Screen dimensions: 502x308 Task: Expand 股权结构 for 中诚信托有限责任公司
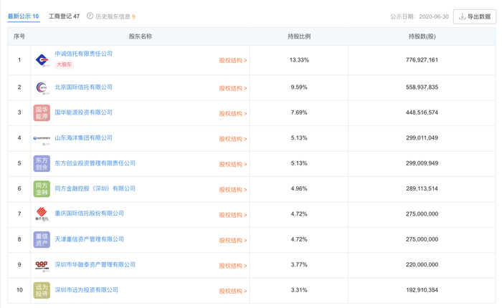[x=233, y=60]
